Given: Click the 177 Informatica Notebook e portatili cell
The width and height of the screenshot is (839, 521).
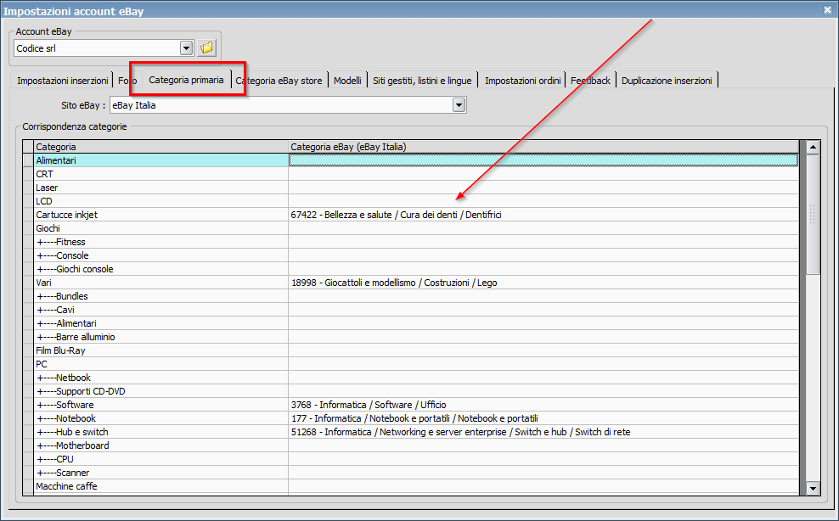Looking at the screenshot, I should pyautogui.click(x=543, y=418).
